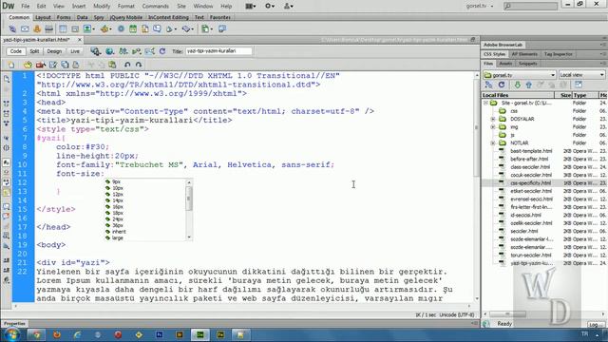Open Firefox from the taskbar
Viewport: 608px width, 342px height.
point(57,334)
